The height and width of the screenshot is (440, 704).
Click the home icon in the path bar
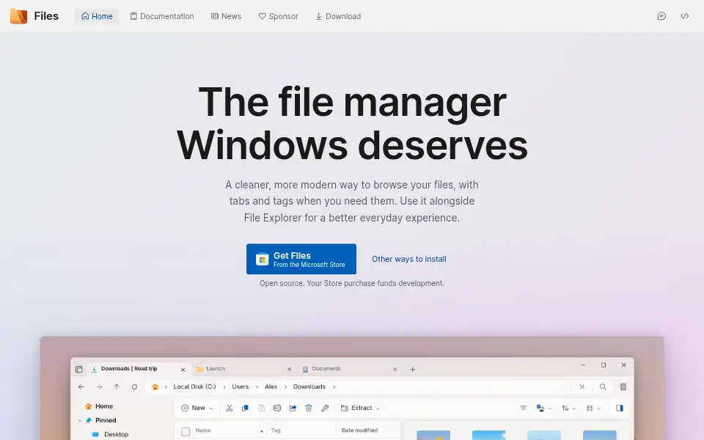(155, 386)
